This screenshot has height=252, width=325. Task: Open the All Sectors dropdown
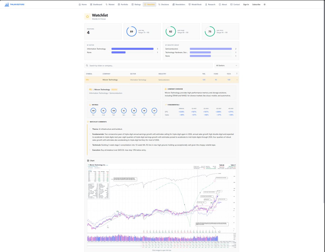click(227, 66)
